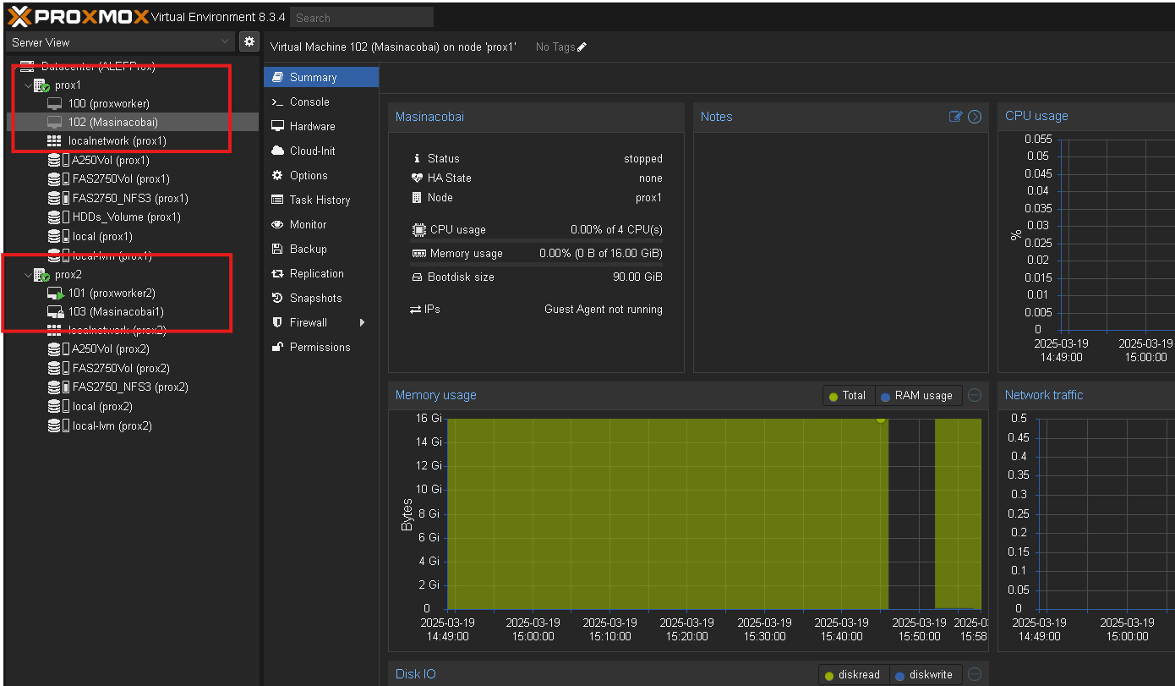The height and width of the screenshot is (686, 1175).
Task: Select FAS2750Vol (prox1) storage
Action: [121, 179]
